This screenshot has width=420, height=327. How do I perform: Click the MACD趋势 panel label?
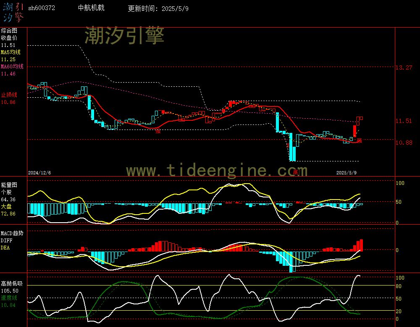(12, 234)
